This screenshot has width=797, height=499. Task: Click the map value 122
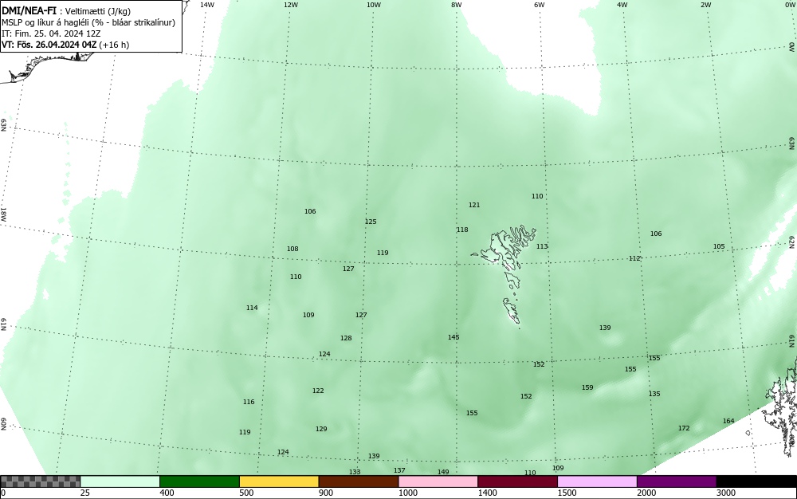pyautogui.click(x=318, y=391)
